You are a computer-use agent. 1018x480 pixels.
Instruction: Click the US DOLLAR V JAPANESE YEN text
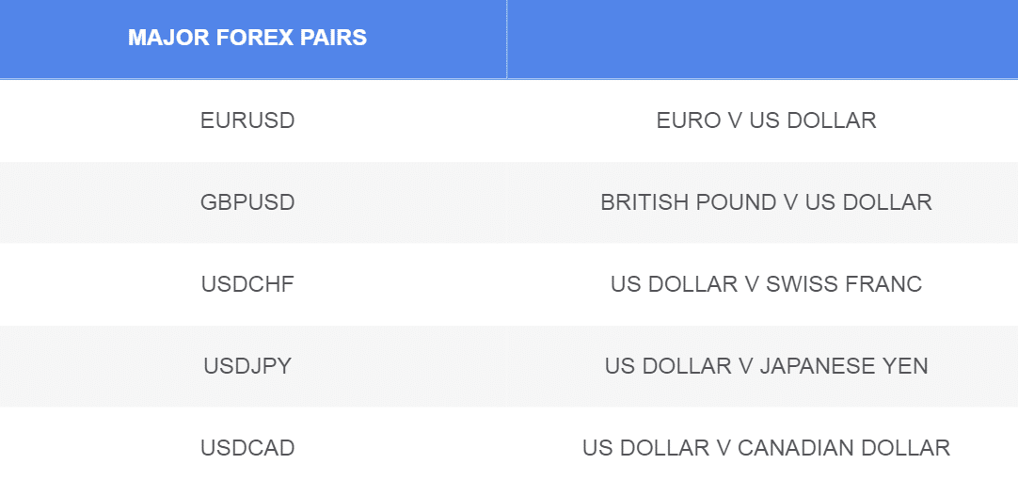(766, 366)
